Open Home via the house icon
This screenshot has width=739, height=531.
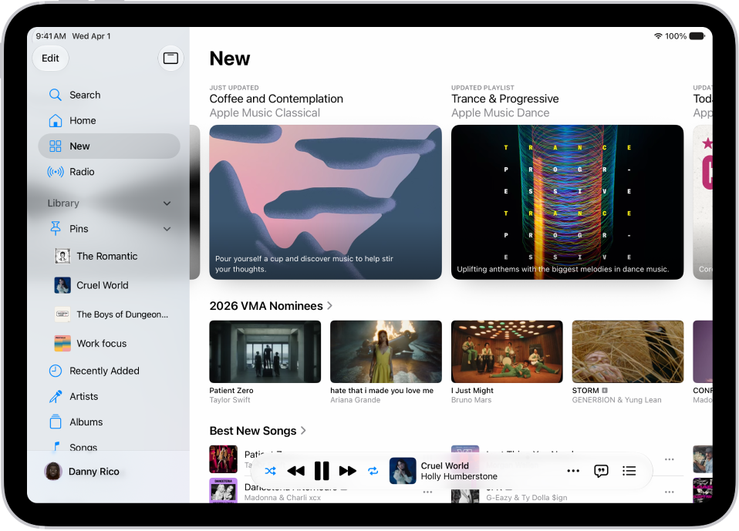pyautogui.click(x=55, y=120)
